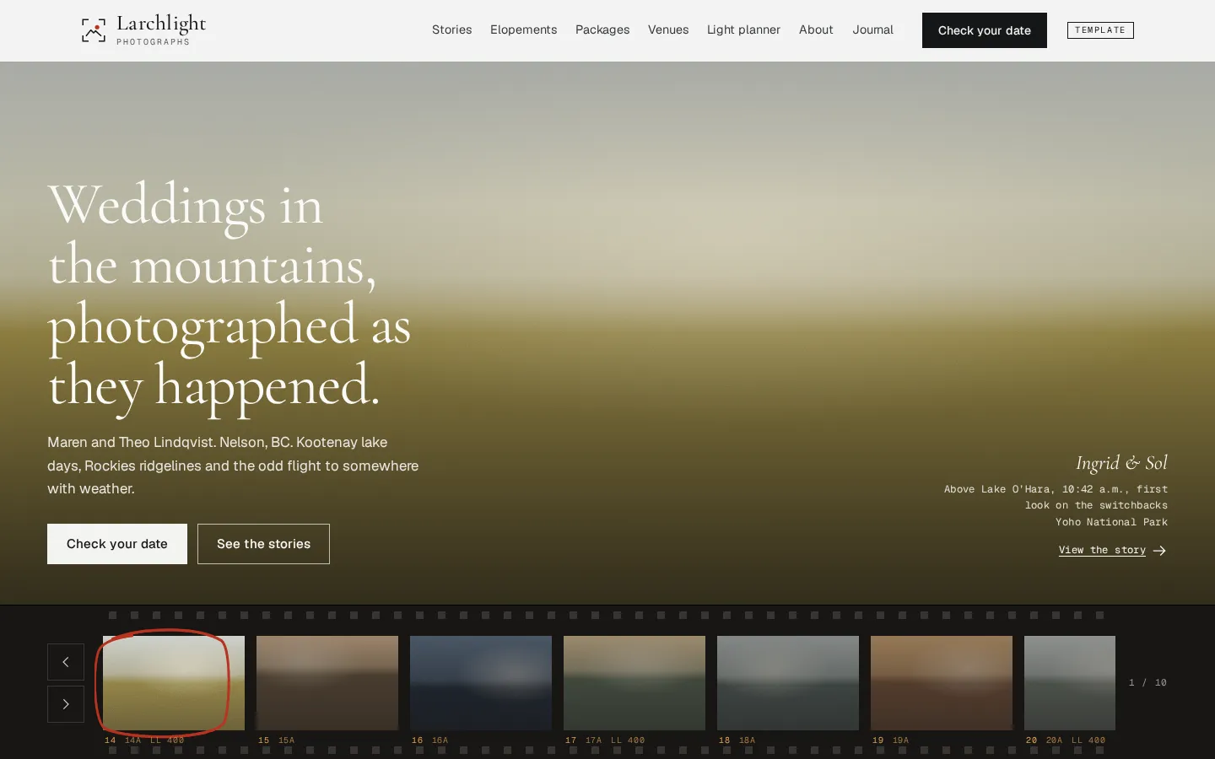Show the previous filmstrip frame
Viewport: 1215px width, 759px height.
[x=66, y=662]
